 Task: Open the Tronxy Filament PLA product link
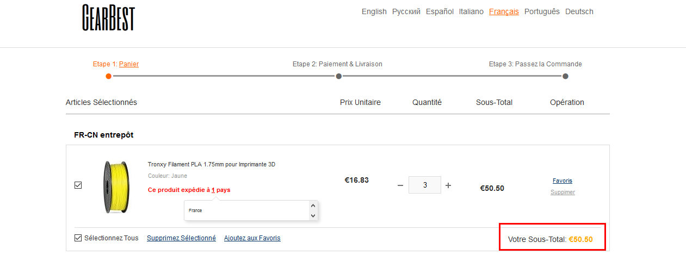click(211, 164)
